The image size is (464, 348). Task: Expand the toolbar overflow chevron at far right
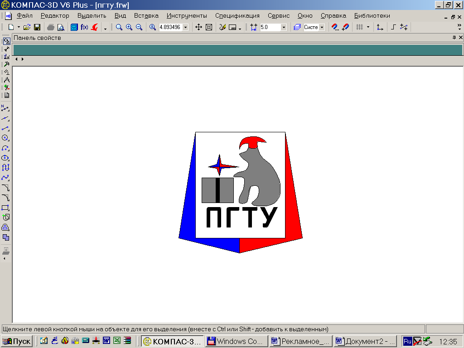click(x=459, y=27)
